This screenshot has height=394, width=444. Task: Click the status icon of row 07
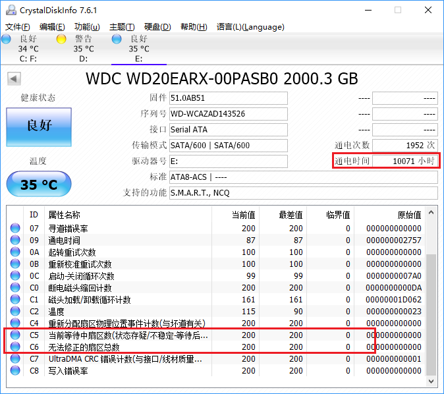(x=15, y=228)
